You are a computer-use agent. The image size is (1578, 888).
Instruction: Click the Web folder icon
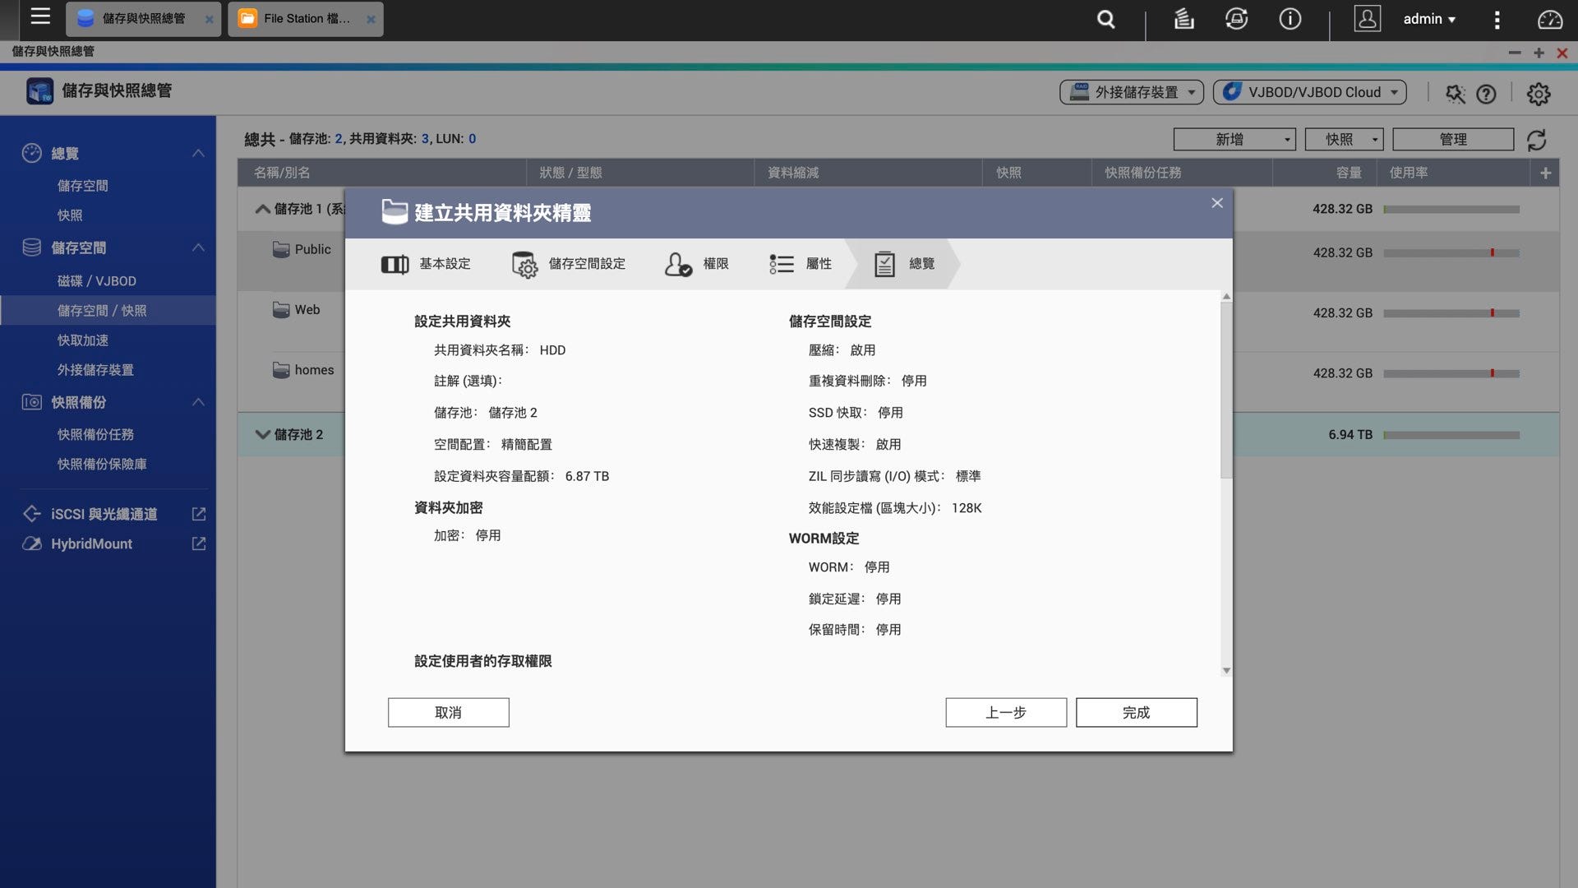(x=281, y=309)
